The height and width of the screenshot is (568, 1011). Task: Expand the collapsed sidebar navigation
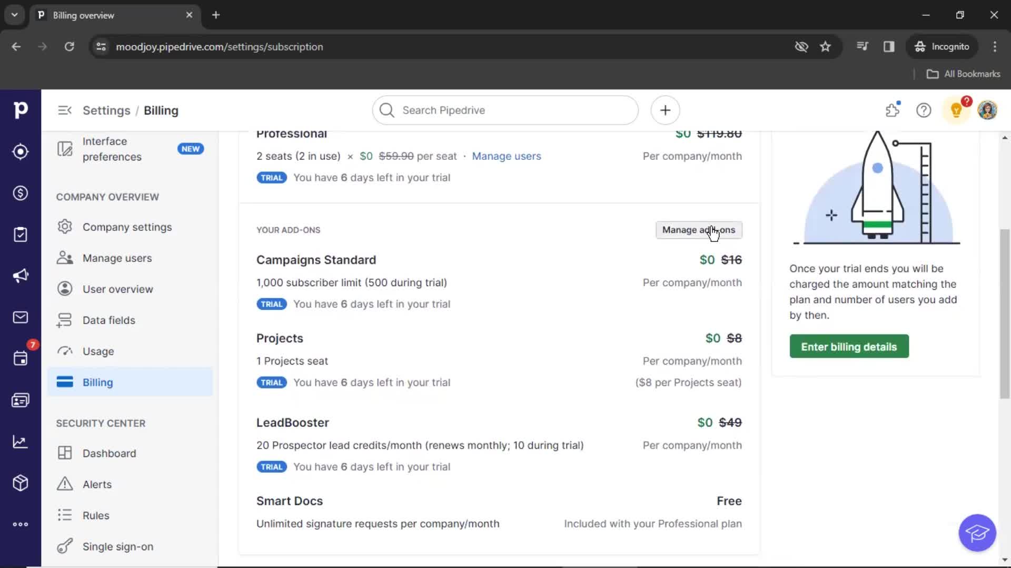pos(64,110)
